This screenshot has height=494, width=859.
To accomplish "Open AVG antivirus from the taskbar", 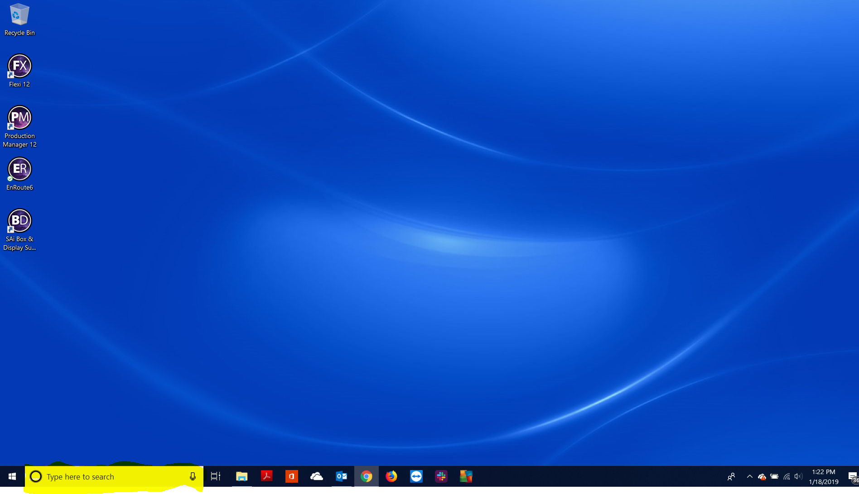I will click(x=466, y=476).
